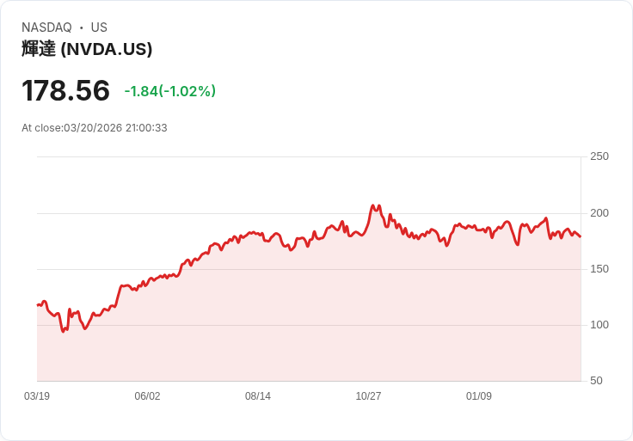Click the highest peak of the price line
This screenshot has height=441, width=633.
tap(372, 205)
